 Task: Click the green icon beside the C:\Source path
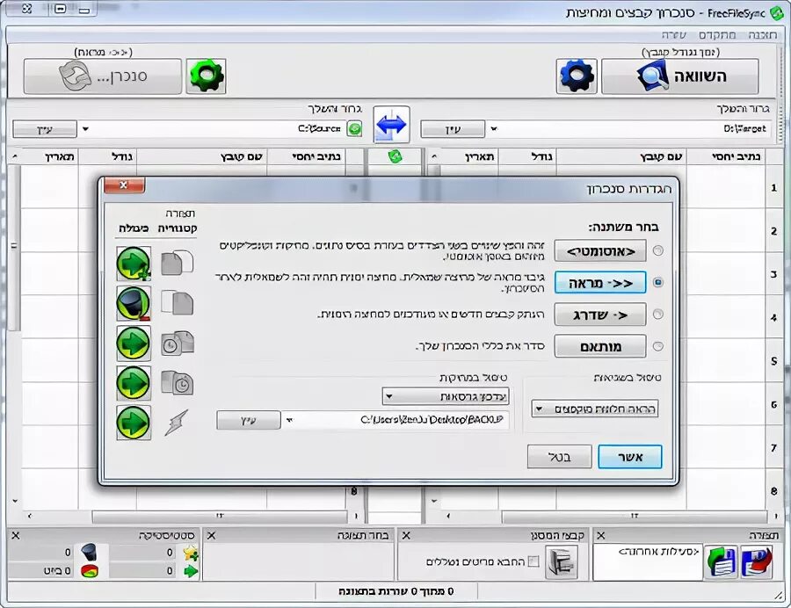click(355, 129)
